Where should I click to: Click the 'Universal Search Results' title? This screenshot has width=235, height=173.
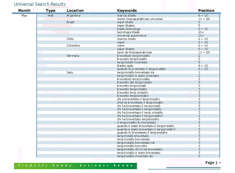[40, 4]
